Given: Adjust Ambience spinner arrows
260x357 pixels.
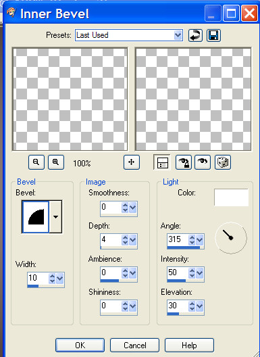Looking at the screenshot, I should 125,273.
